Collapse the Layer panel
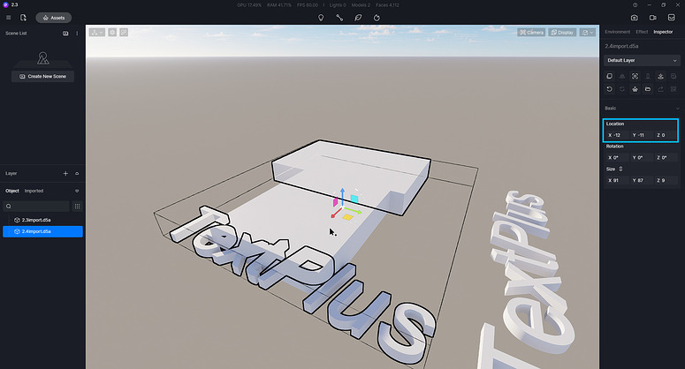This screenshot has height=369, width=685. coord(77,174)
